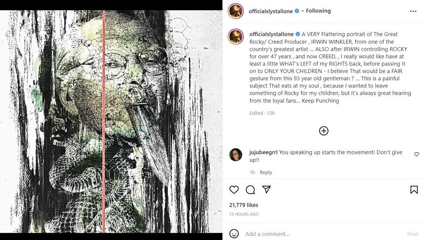The height and width of the screenshot is (240, 424).
Task: Open comments via speech bubble icon
Action: tap(250, 190)
